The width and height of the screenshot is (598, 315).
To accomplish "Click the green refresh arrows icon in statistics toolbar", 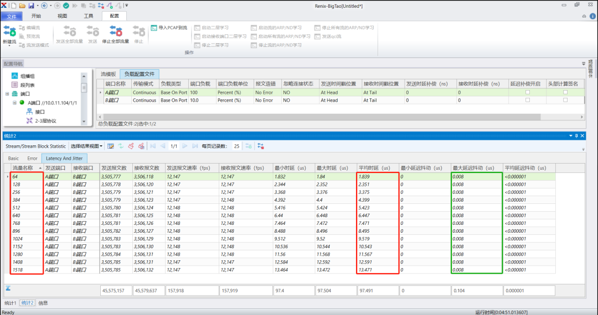I will (121, 146).
